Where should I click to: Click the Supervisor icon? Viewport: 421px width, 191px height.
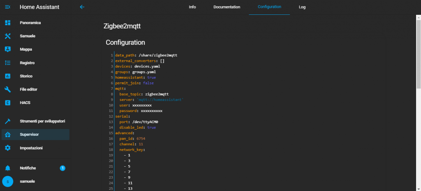pos(8,135)
